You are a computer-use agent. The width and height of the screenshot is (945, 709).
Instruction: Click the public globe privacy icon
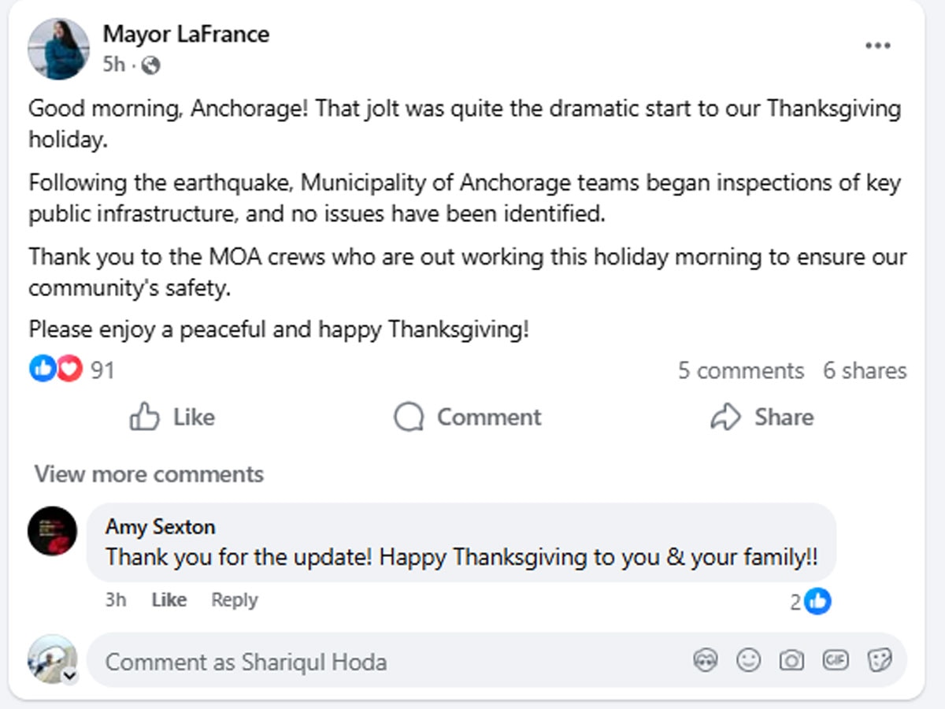(x=150, y=65)
